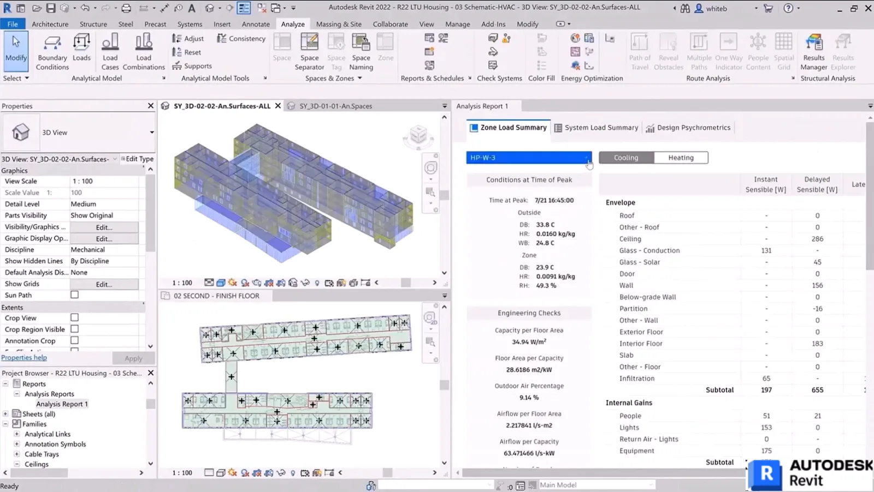
Task: Toggle the Annotation Crop checkbox
Action: (x=74, y=340)
